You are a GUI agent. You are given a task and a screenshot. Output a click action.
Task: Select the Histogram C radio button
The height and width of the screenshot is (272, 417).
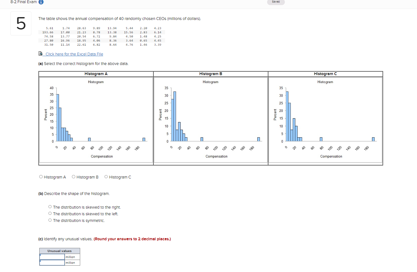(x=106, y=177)
